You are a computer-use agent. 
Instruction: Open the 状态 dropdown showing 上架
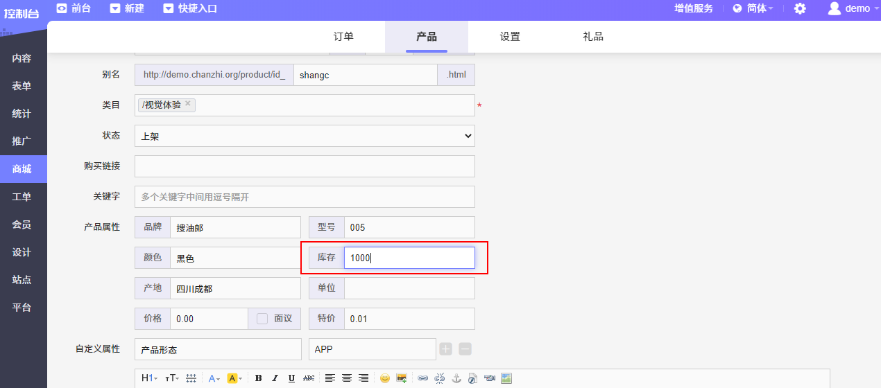(x=305, y=136)
